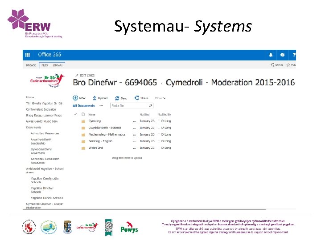Click the Office 365 title text
The image size is (321, 240).
tap(49, 55)
